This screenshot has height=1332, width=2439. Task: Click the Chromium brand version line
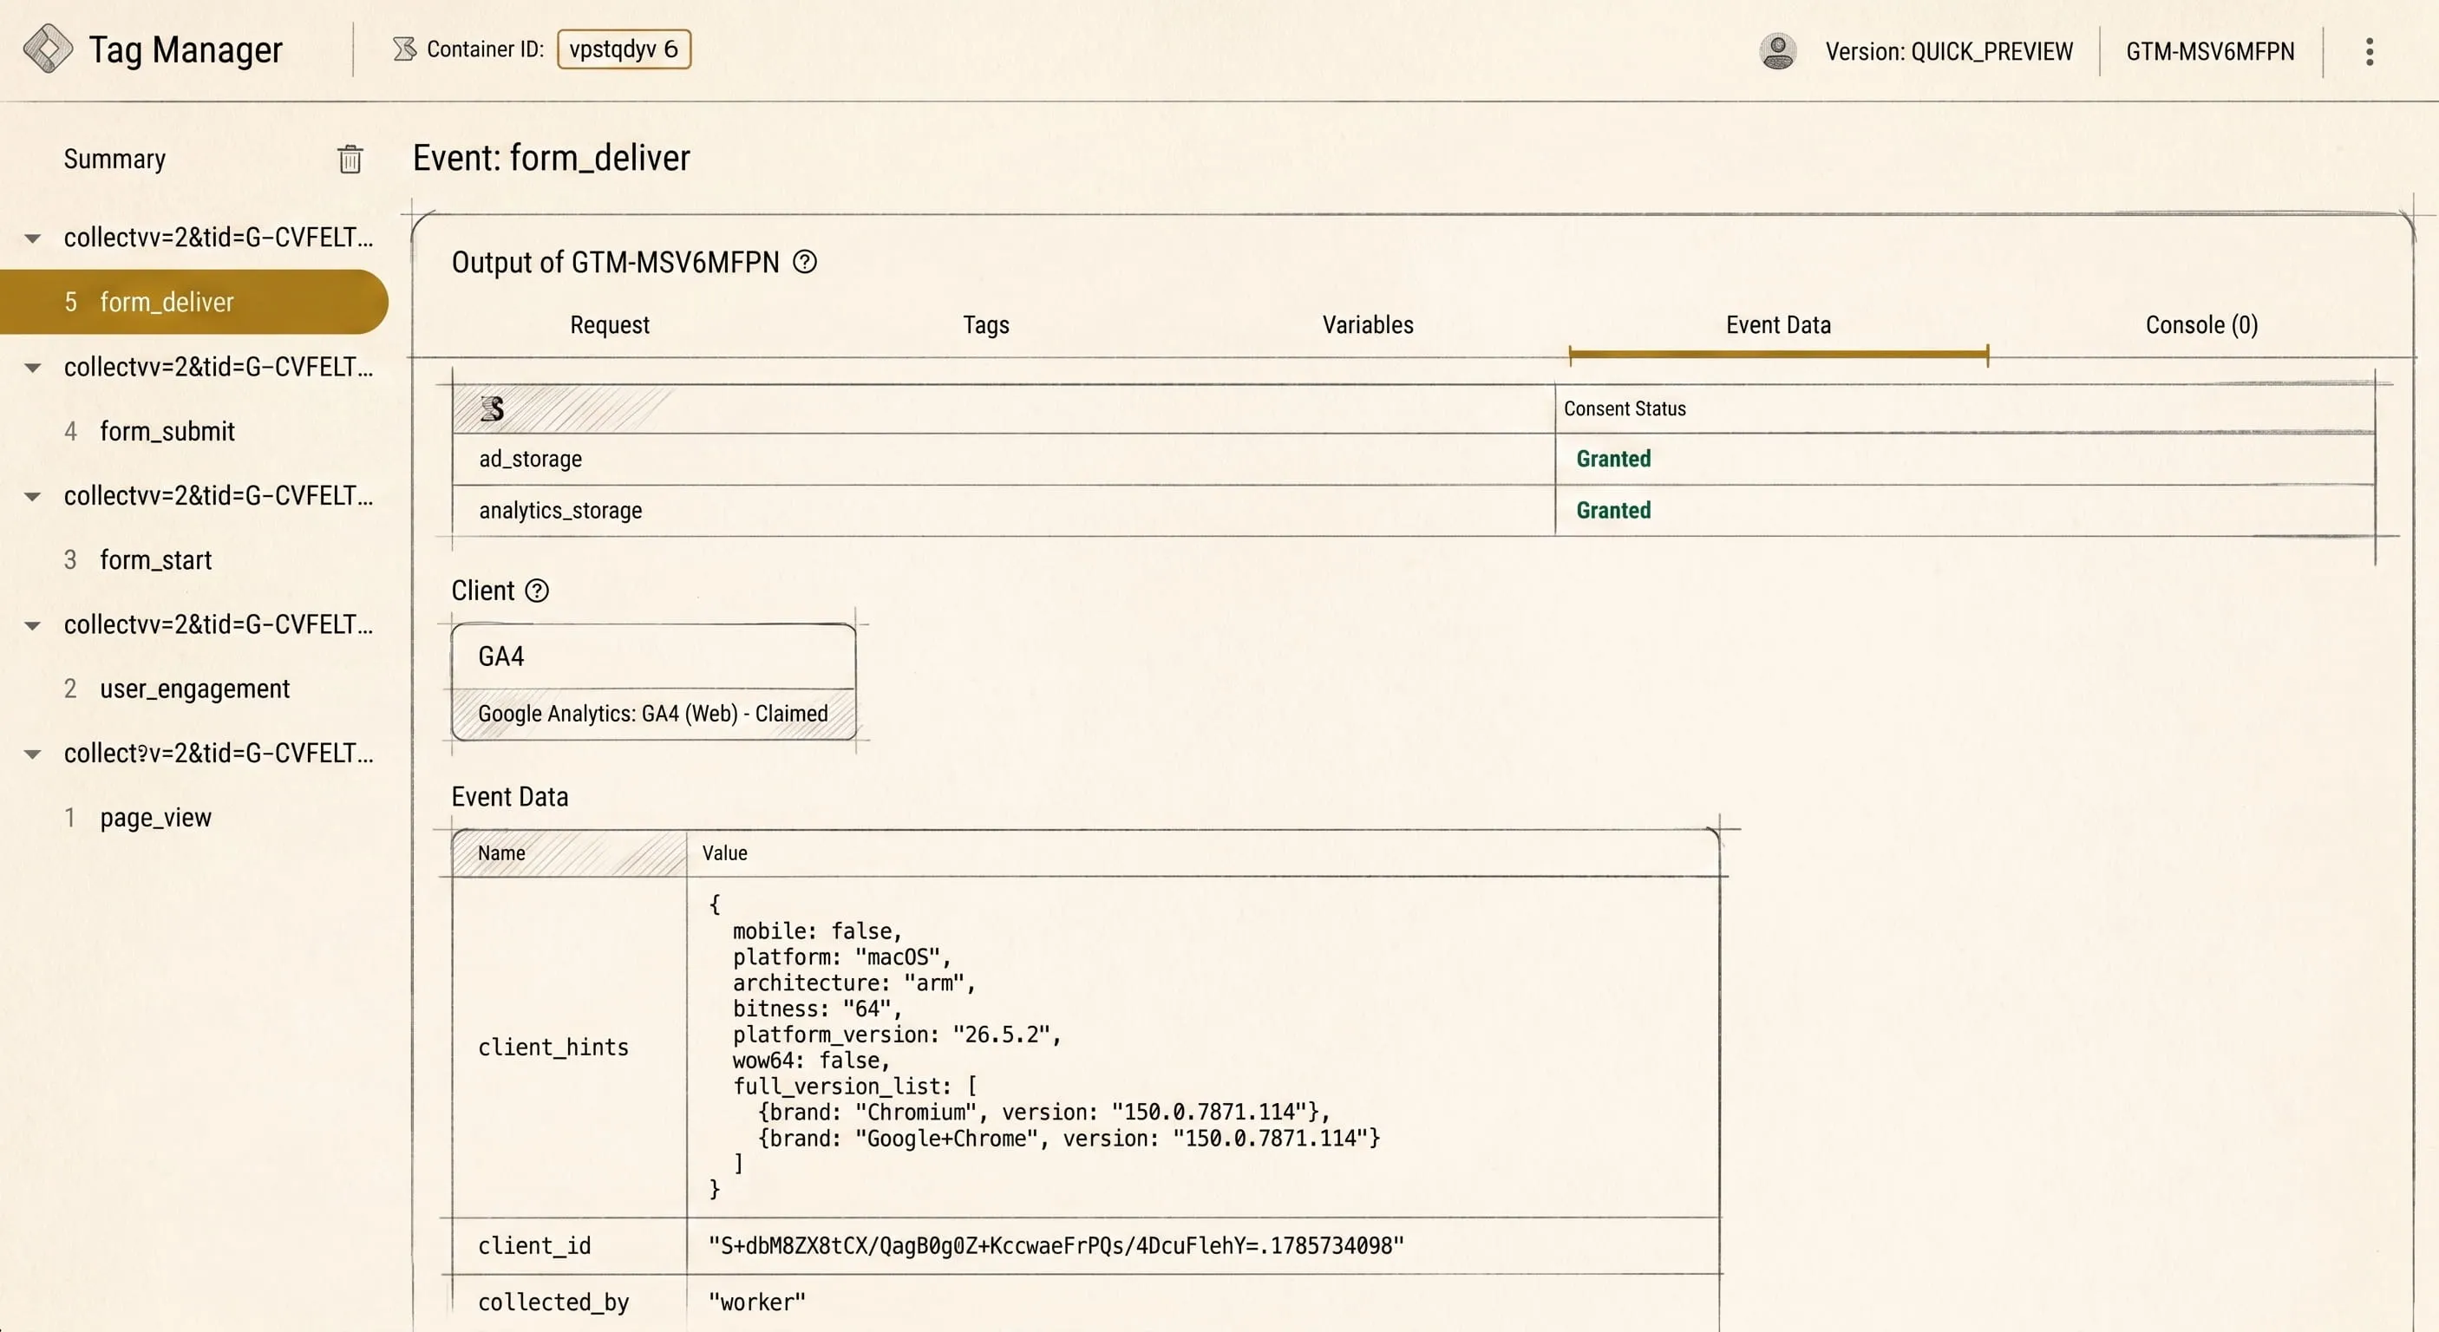coord(1044,1113)
